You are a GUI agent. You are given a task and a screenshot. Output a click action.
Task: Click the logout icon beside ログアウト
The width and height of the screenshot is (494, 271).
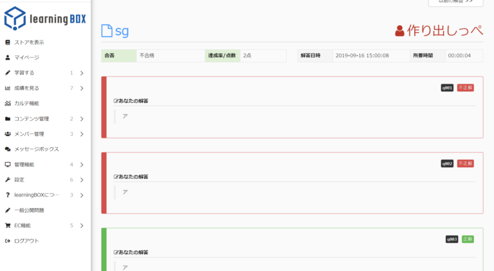click(x=7, y=241)
